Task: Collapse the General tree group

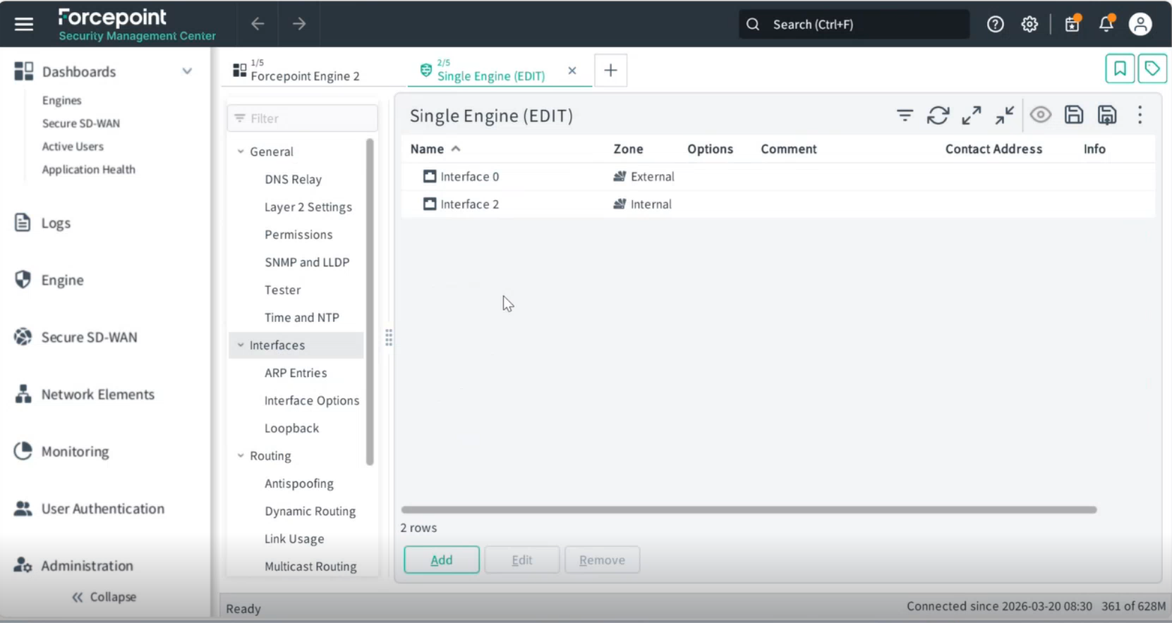Action: pyautogui.click(x=241, y=152)
